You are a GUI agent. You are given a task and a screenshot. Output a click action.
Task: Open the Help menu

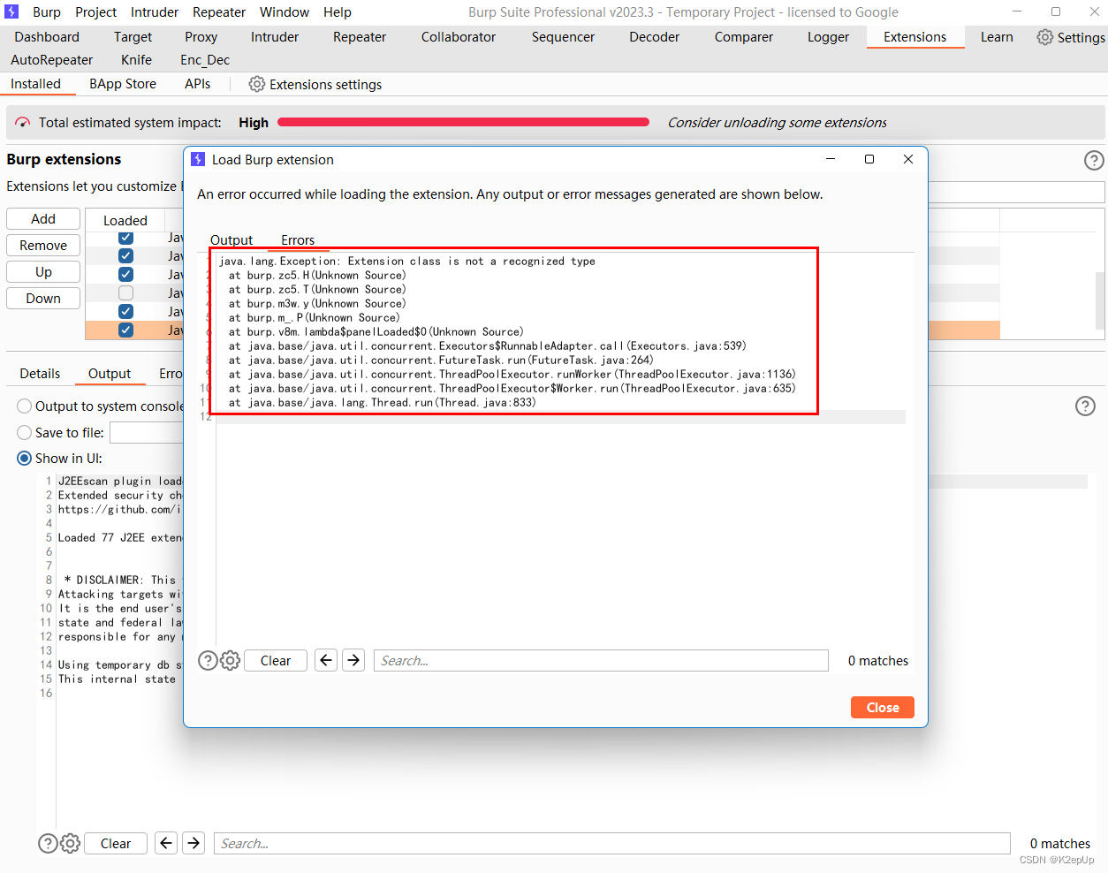338,11
